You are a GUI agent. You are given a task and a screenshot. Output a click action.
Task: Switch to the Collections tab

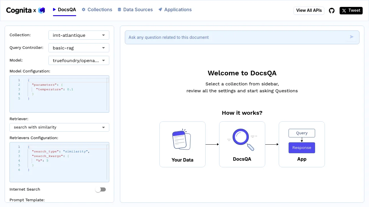pyautogui.click(x=97, y=9)
